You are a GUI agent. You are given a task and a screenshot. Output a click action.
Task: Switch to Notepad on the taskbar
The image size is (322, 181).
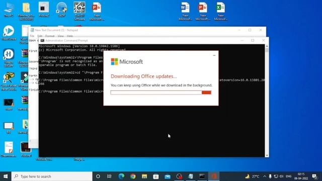tap(190, 176)
